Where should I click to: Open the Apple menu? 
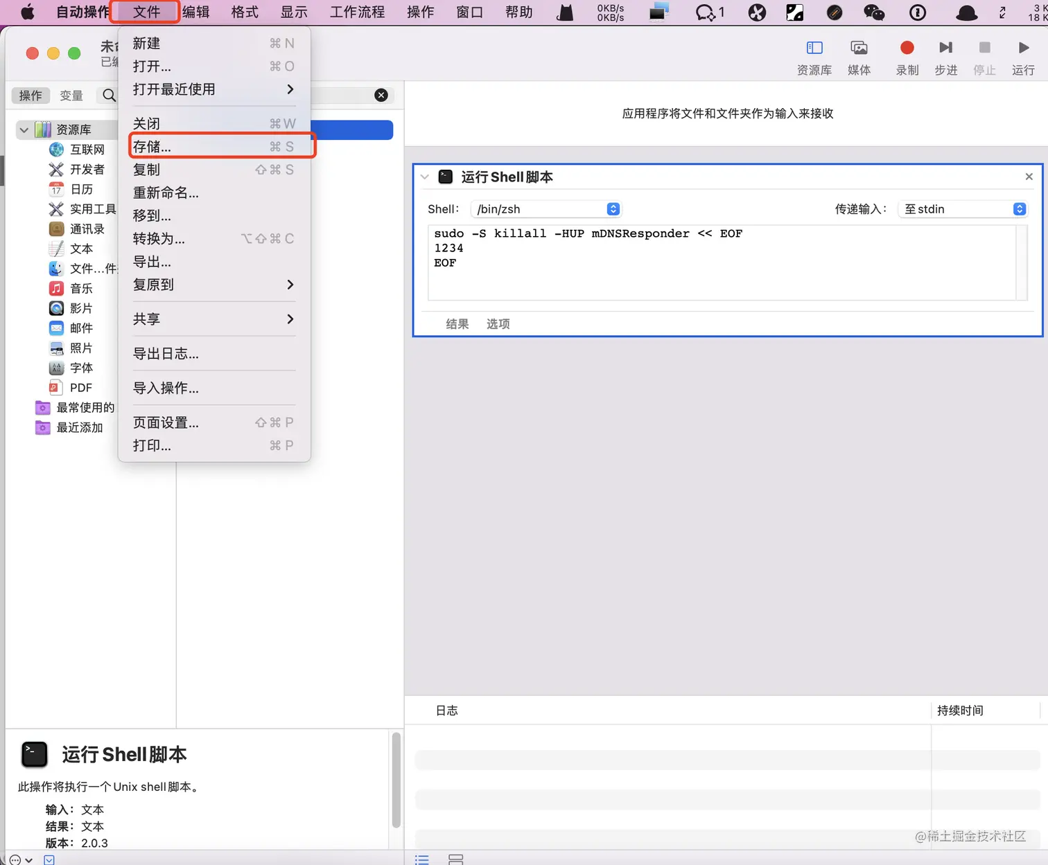point(28,12)
